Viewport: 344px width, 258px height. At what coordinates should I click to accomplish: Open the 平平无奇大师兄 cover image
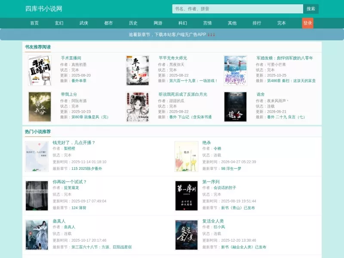(x=138, y=71)
